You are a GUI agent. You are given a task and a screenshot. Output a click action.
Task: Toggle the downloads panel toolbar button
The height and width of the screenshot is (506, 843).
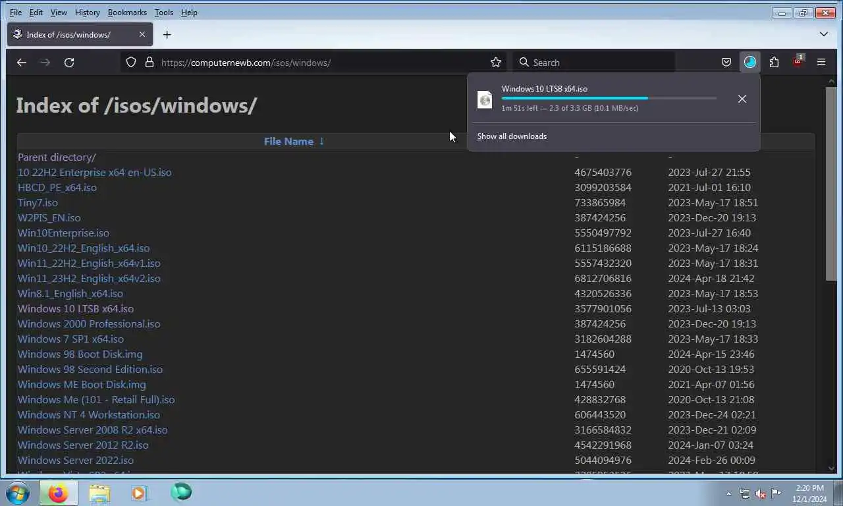[x=750, y=63]
